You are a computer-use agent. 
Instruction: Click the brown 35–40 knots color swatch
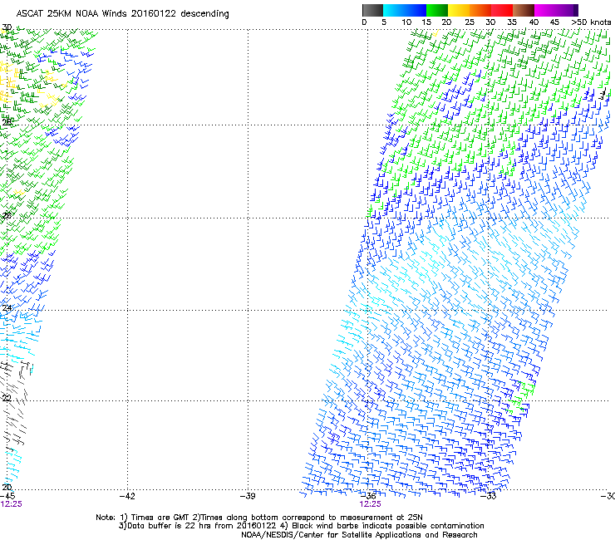click(524, 10)
